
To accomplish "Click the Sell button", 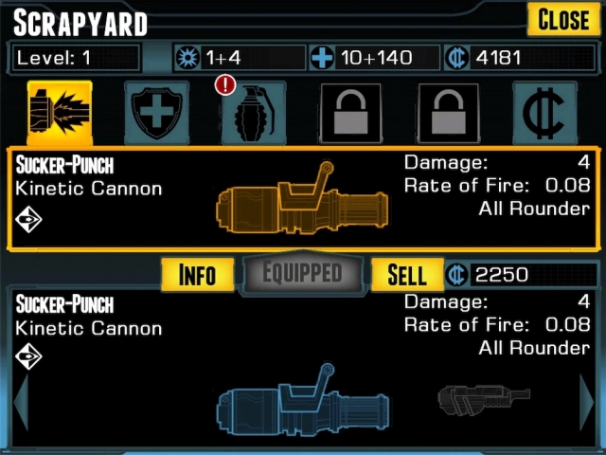I will tap(407, 274).
